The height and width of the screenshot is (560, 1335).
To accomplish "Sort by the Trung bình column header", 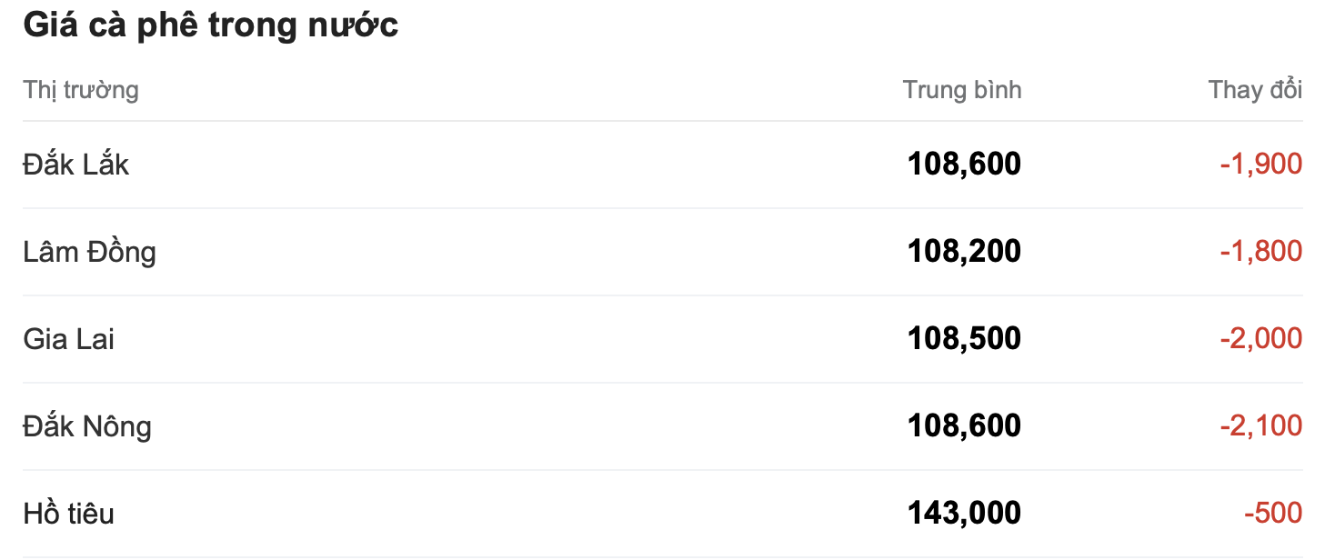I will pos(962,90).
